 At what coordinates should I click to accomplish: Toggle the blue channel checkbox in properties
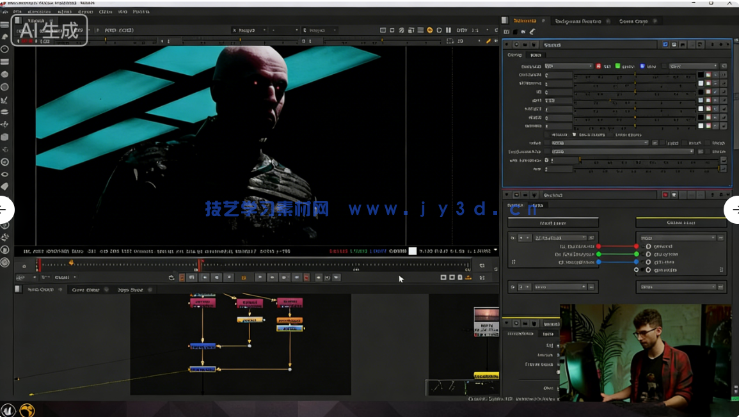click(642, 66)
